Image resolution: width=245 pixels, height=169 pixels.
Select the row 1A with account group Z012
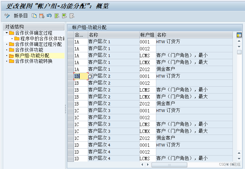[71, 69]
